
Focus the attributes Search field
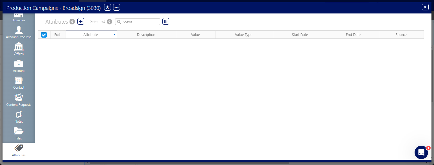click(x=138, y=22)
